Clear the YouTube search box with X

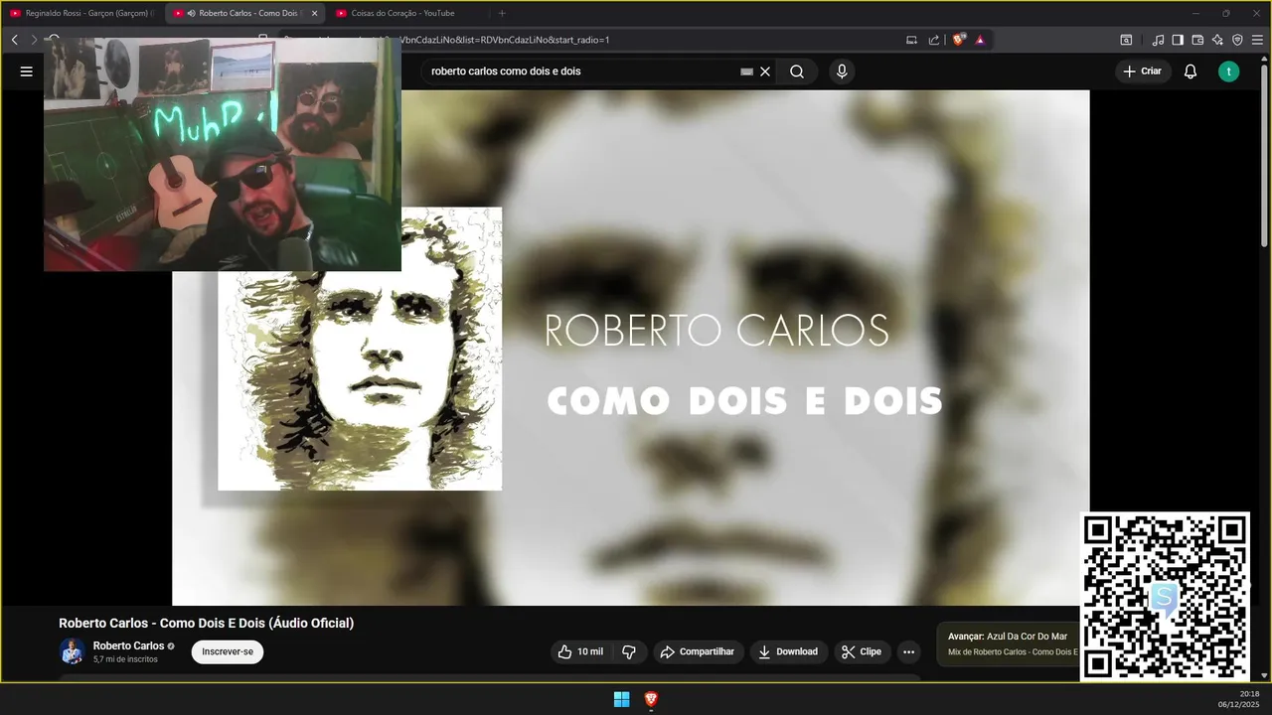point(765,71)
